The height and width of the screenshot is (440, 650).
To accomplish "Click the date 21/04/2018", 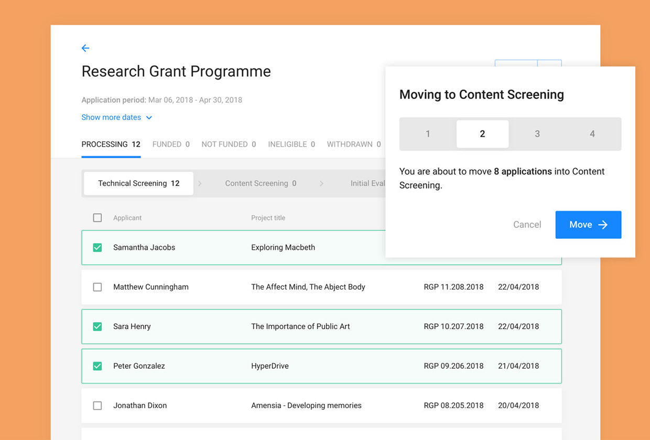I will [518, 366].
